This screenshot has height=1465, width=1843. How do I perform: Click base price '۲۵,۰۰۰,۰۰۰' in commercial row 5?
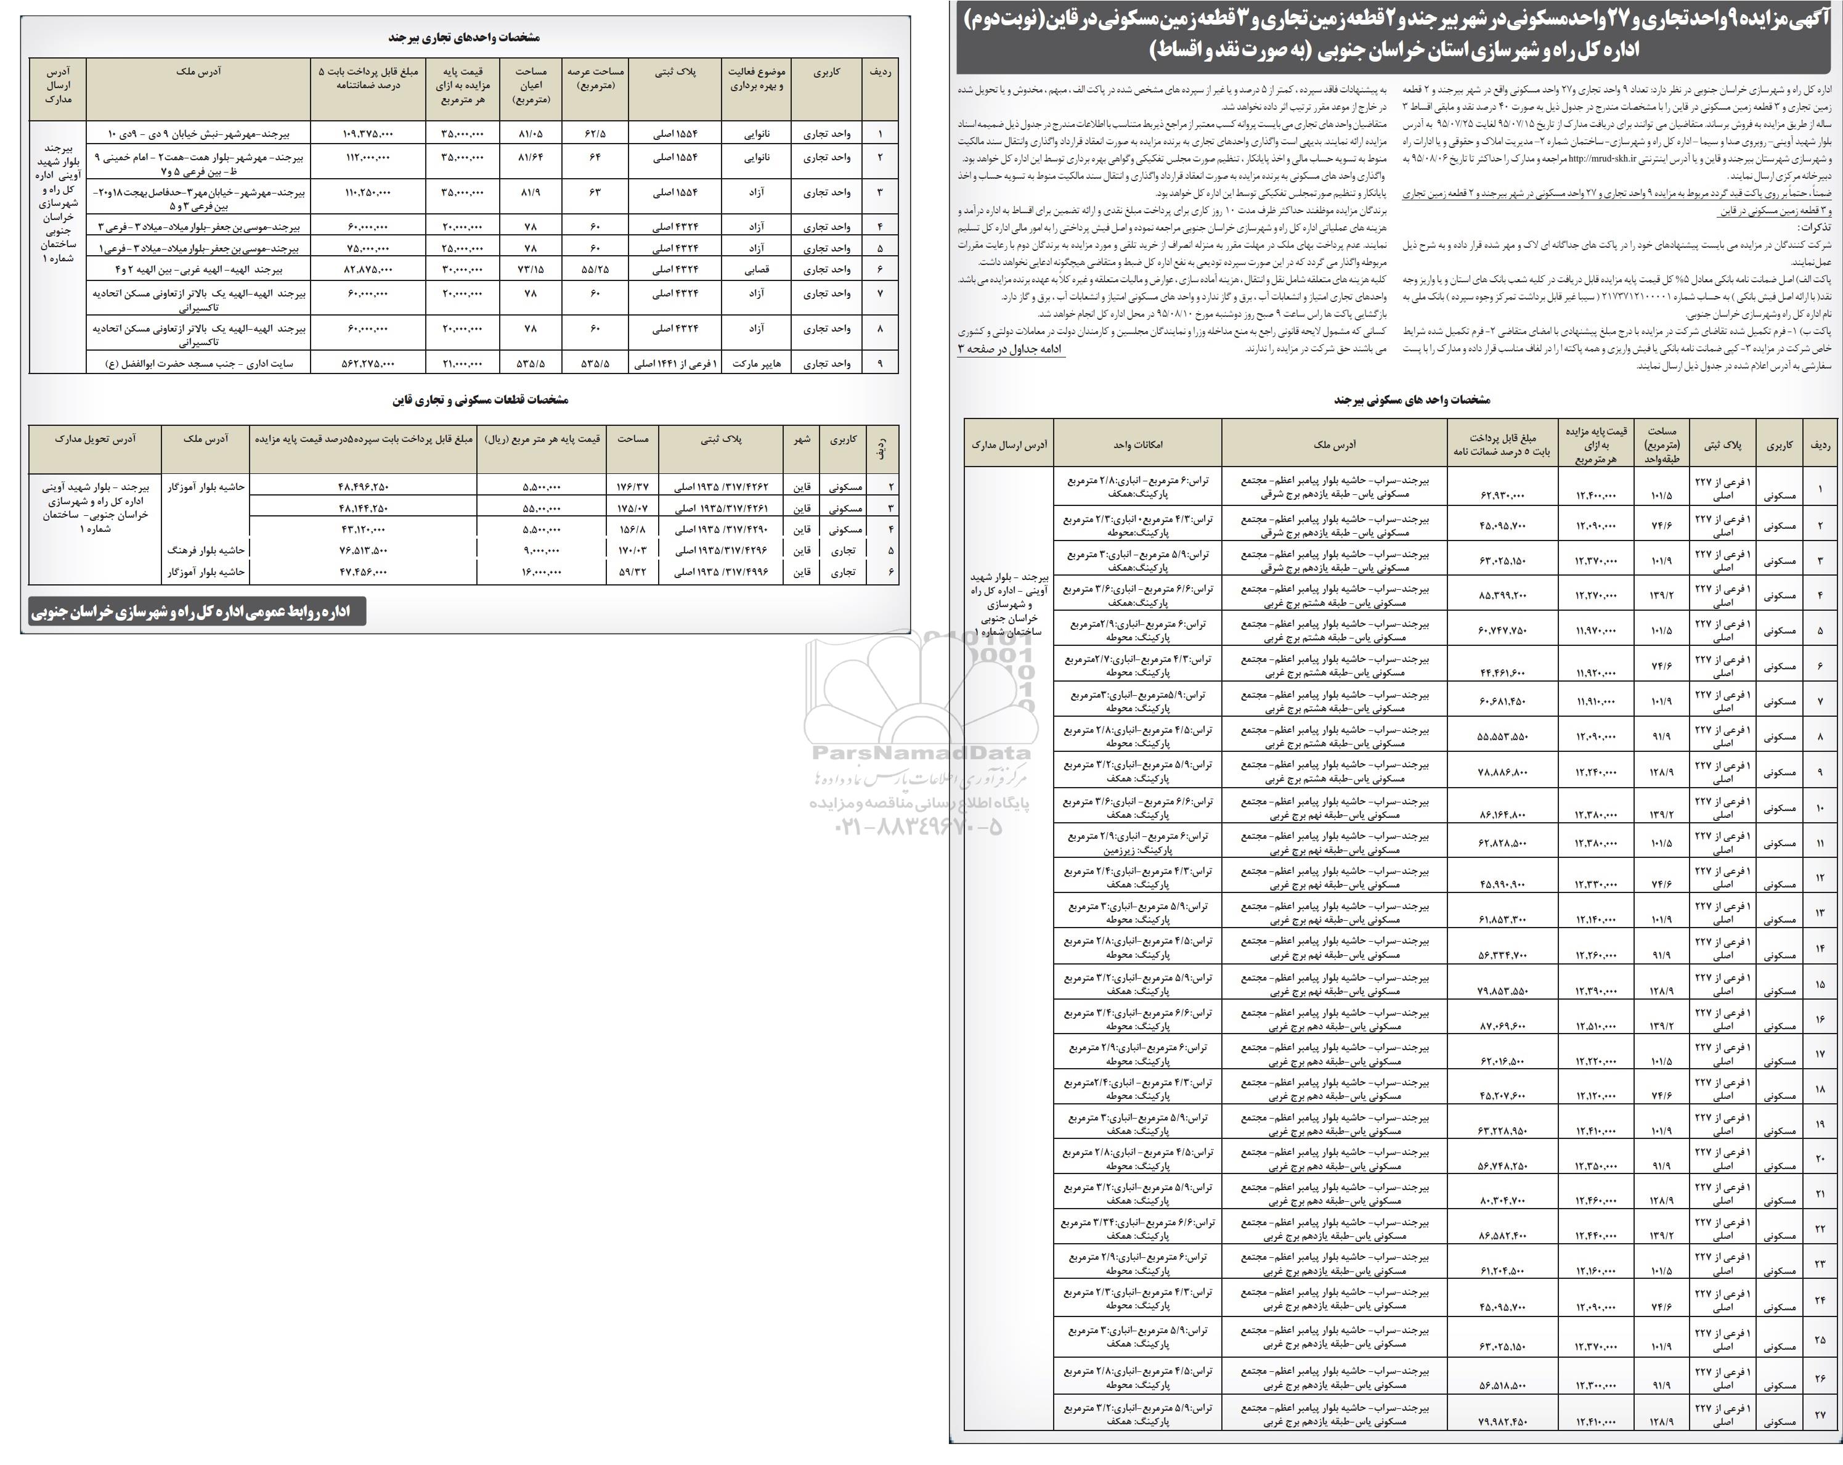coord(463,249)
